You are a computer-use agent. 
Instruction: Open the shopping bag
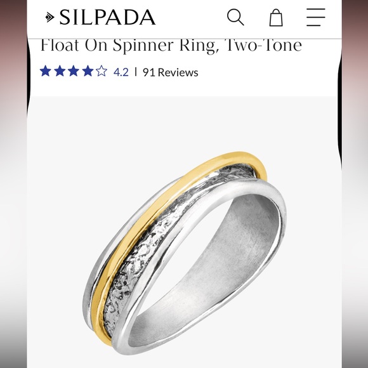tap(276, 18)
